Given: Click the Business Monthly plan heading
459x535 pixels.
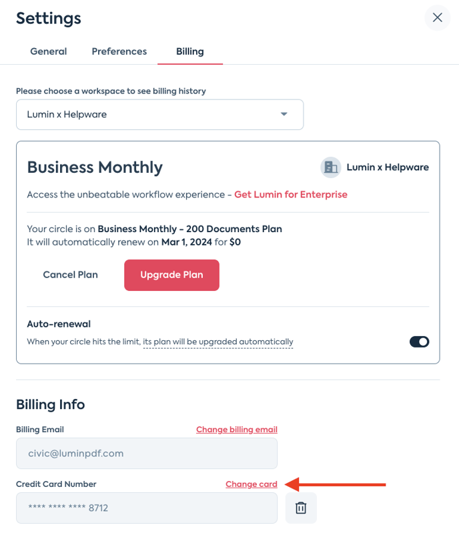Looking at the screenshot, I should tap(95, 167).
